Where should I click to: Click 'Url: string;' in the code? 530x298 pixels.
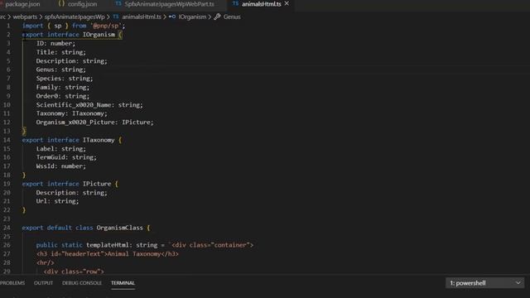coord(57,201)
